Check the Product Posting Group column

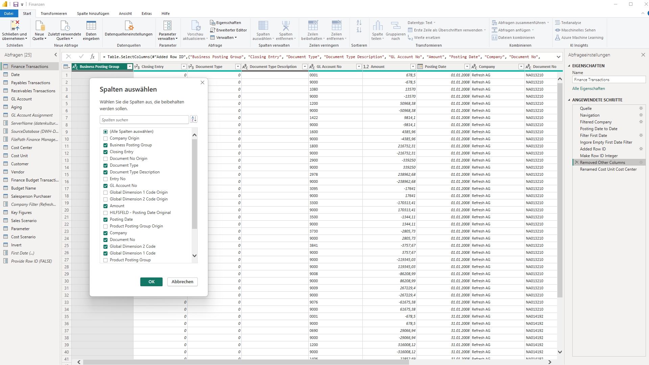105,260
